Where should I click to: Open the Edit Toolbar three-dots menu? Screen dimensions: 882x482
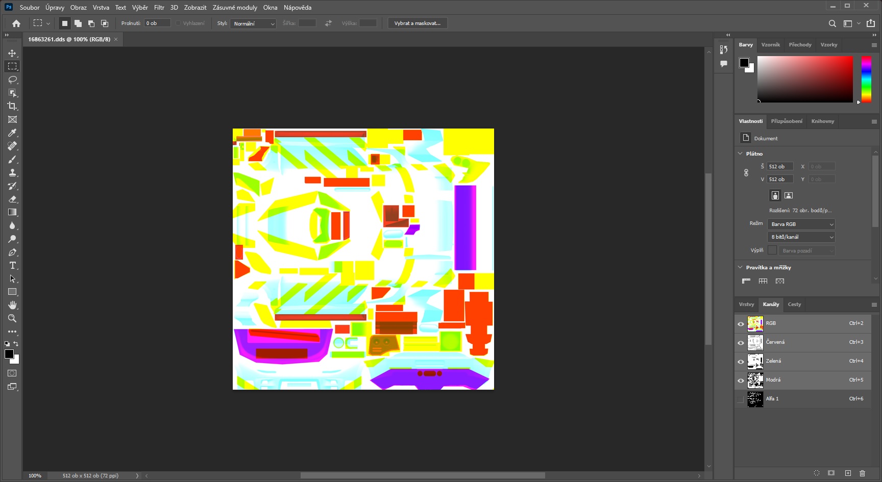(x=12, y=332)
